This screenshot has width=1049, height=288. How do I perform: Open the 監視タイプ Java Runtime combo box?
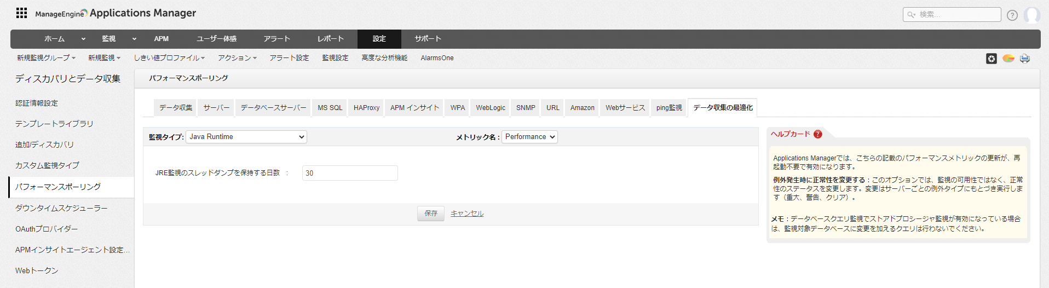click(x=246, y=137)
